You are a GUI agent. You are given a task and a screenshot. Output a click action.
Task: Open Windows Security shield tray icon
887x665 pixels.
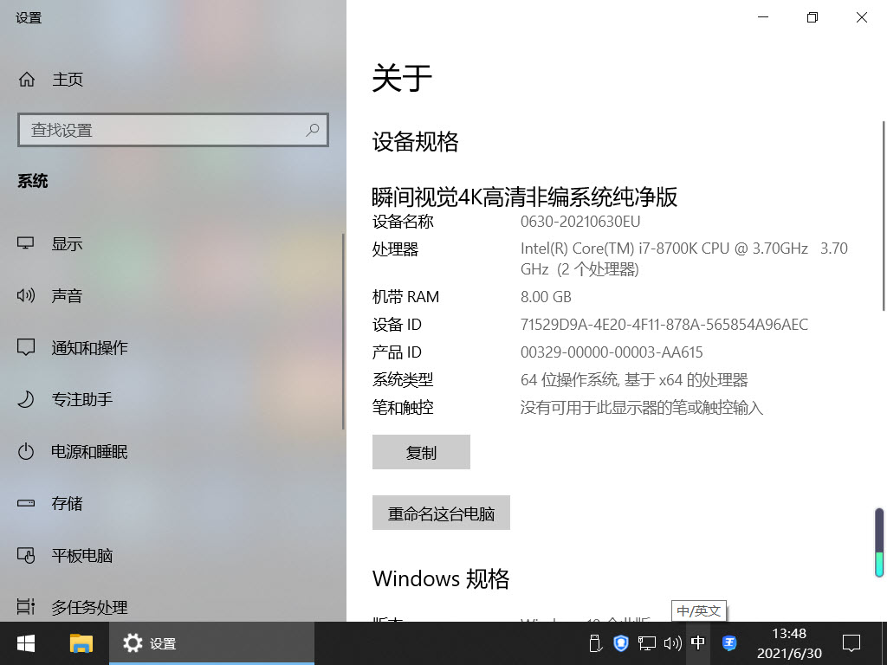tap(620, 643)
